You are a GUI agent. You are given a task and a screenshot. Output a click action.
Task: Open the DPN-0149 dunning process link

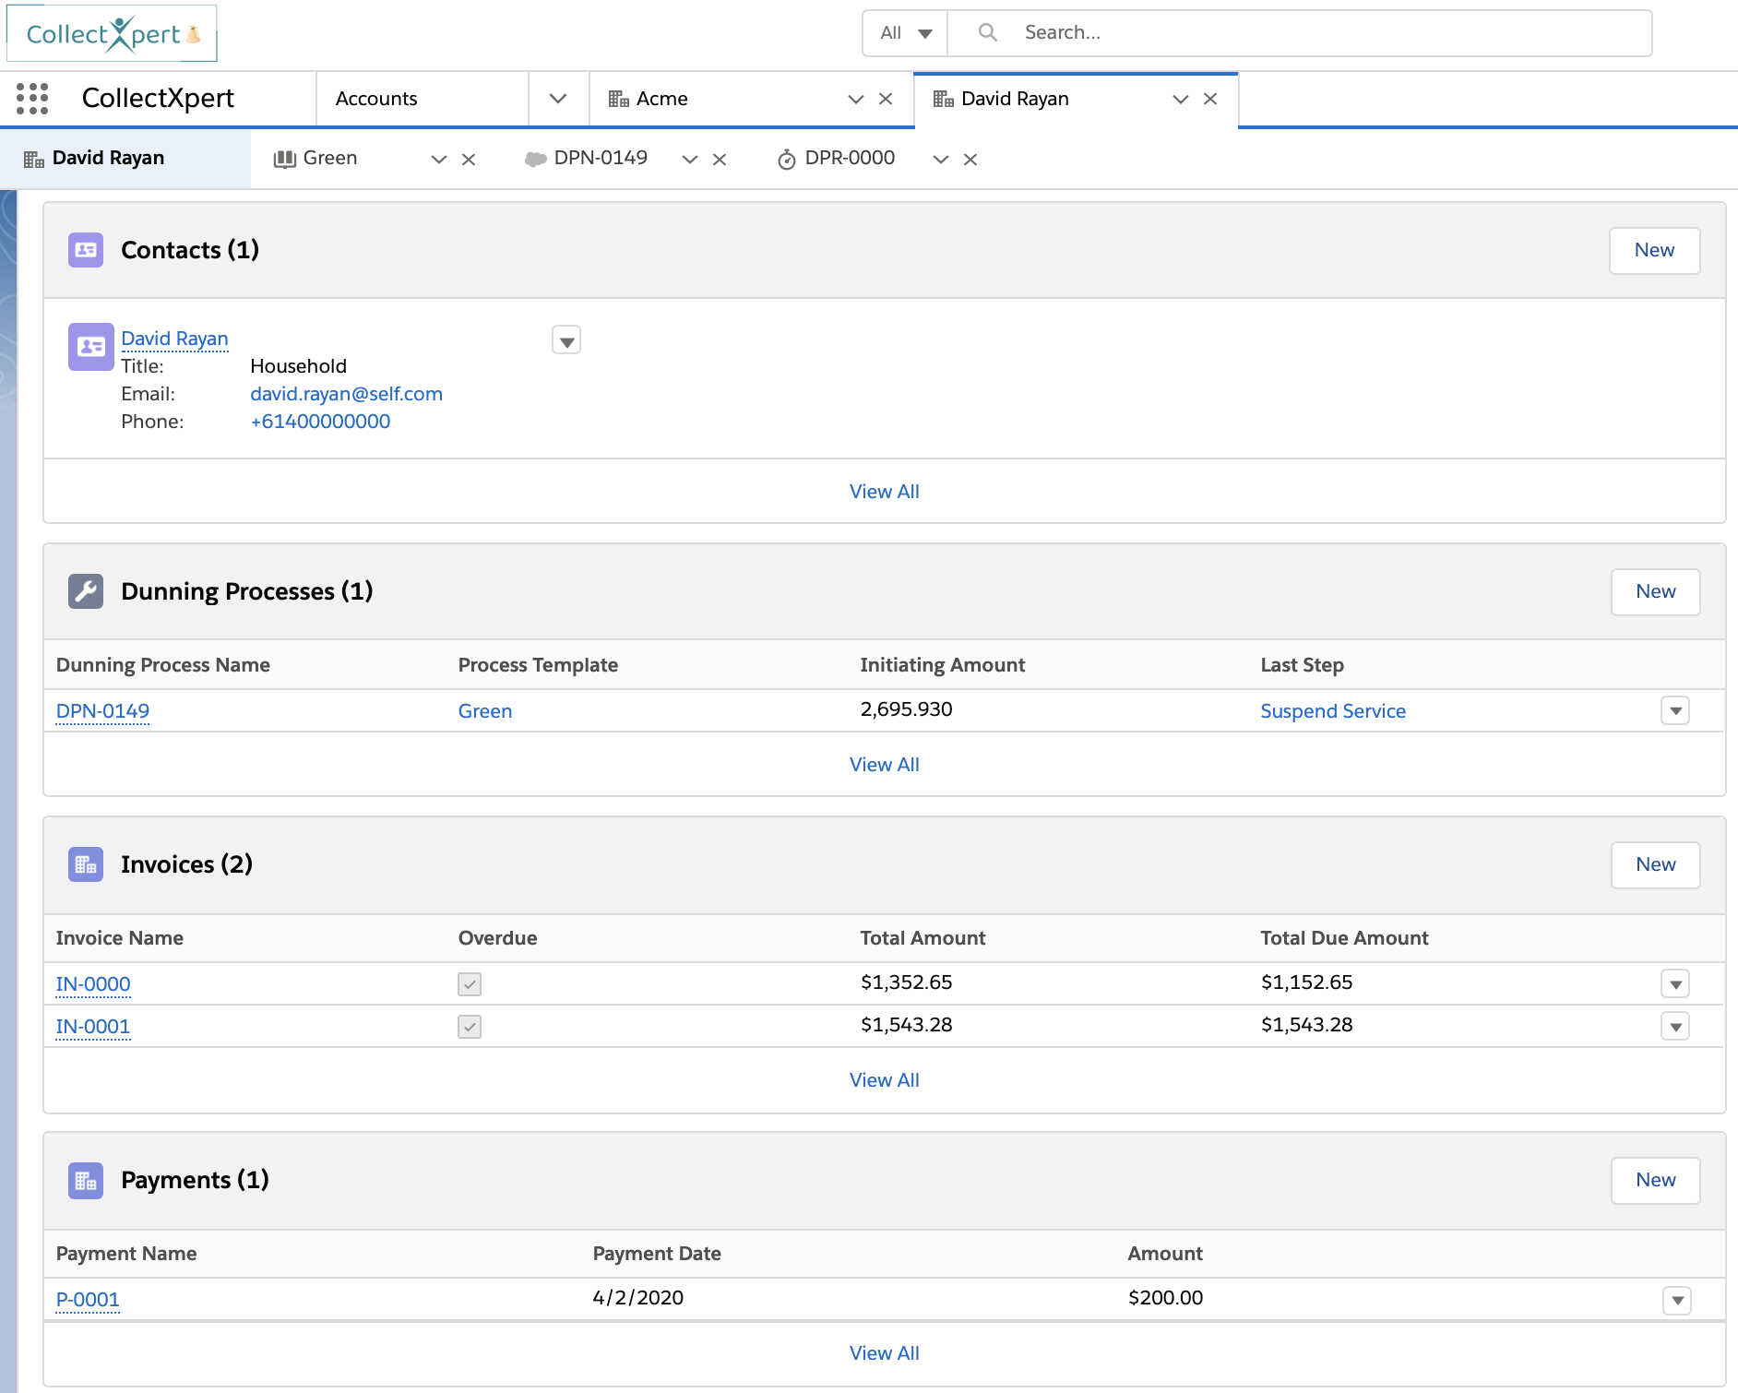coord(101,710)
